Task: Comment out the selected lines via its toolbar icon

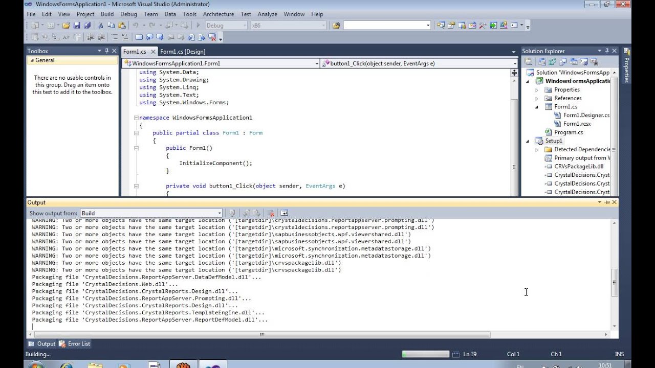Action: point(115,37)
